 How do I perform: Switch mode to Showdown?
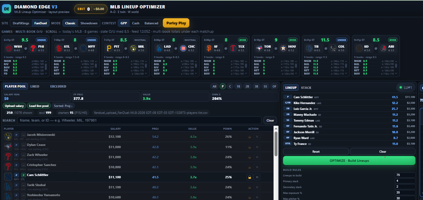89,23
